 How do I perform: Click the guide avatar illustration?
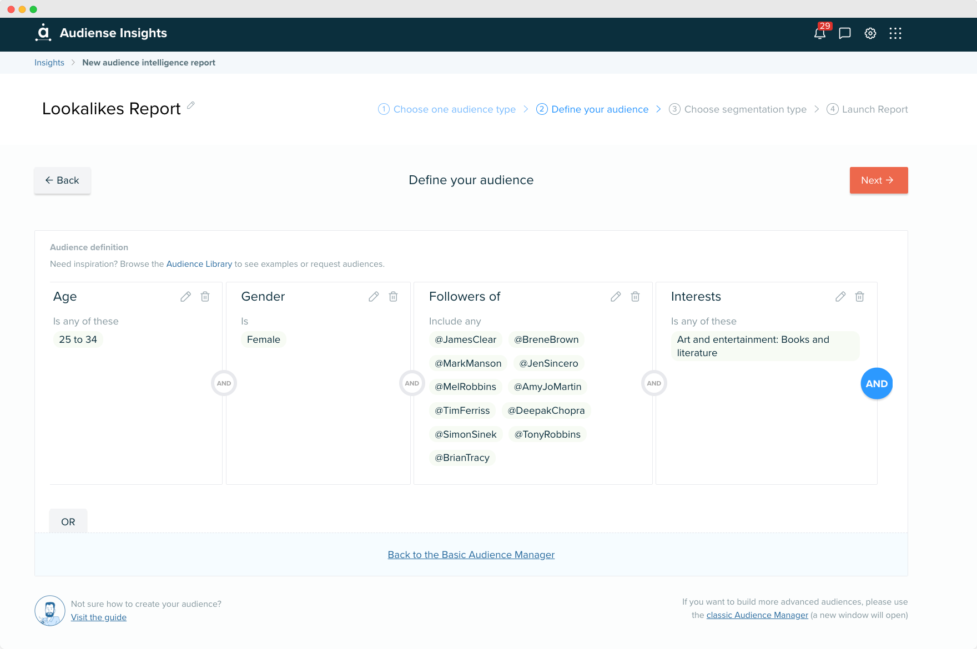50,611
